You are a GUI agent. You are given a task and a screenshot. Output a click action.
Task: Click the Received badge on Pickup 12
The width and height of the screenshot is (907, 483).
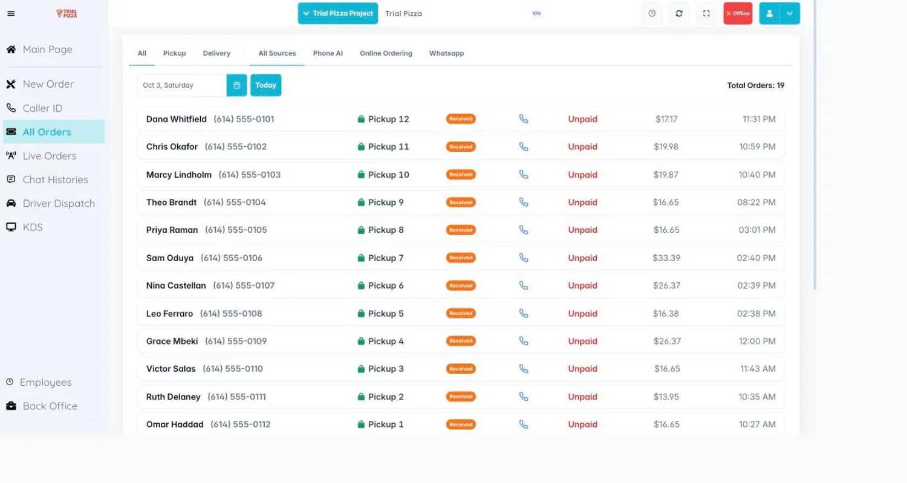coord(461,119)
